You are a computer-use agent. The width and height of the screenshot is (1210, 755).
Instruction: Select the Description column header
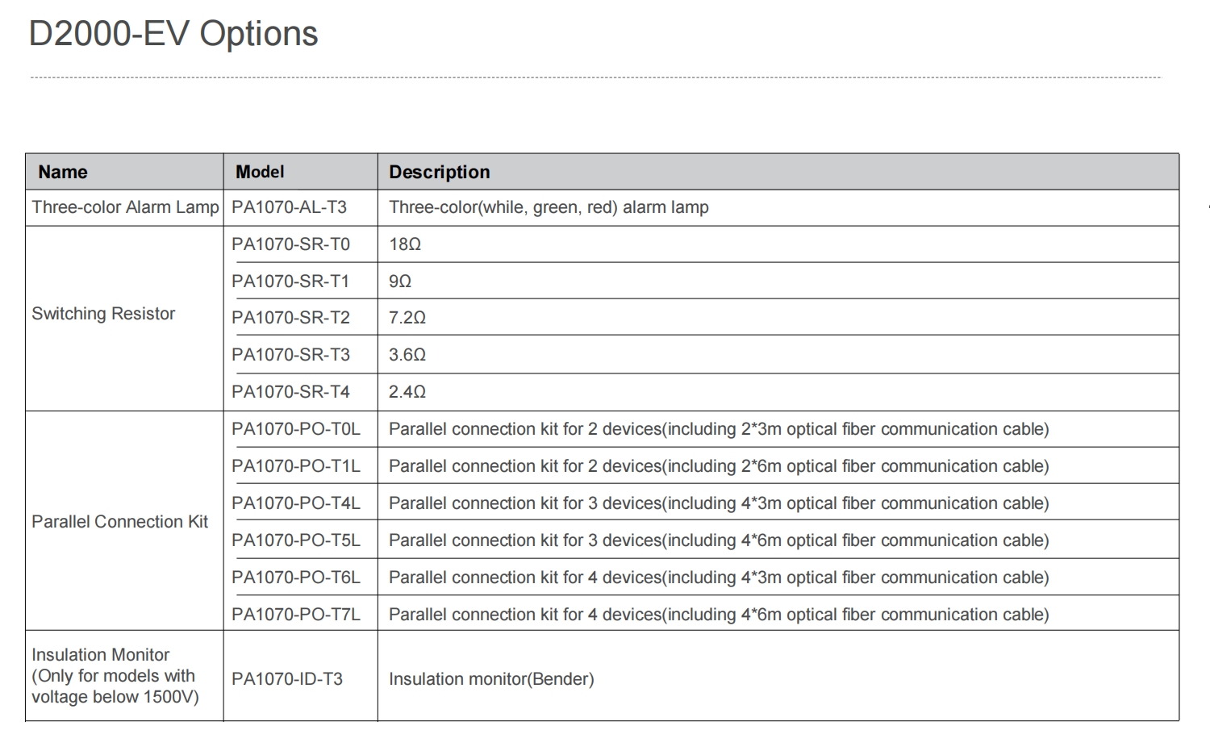[x=440, y=172]
